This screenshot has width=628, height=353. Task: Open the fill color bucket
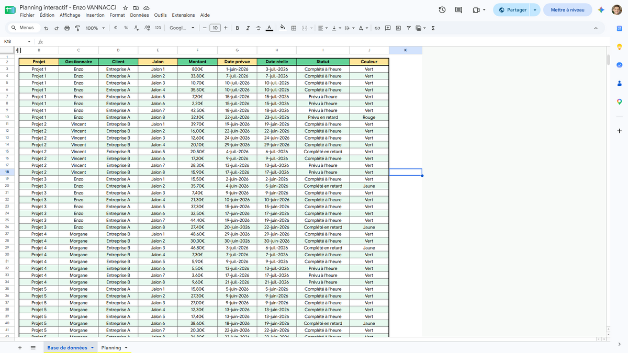283,28
